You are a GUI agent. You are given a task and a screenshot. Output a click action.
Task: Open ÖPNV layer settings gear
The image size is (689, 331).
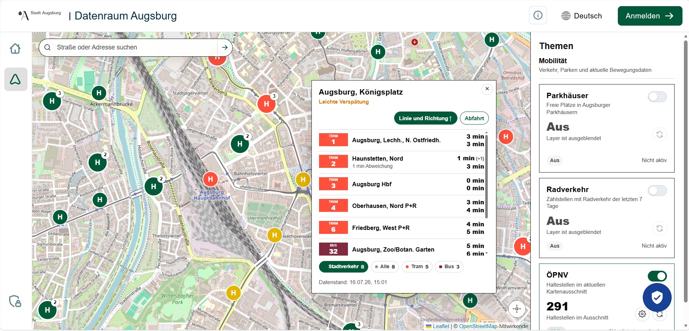(x=642, y=314)
